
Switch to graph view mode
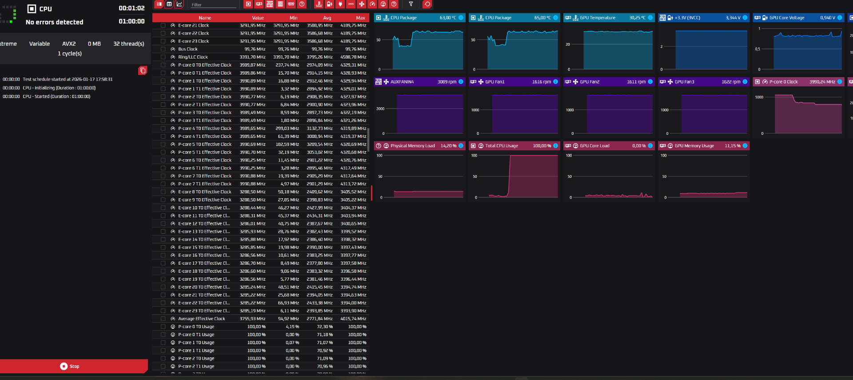point(179,4)
